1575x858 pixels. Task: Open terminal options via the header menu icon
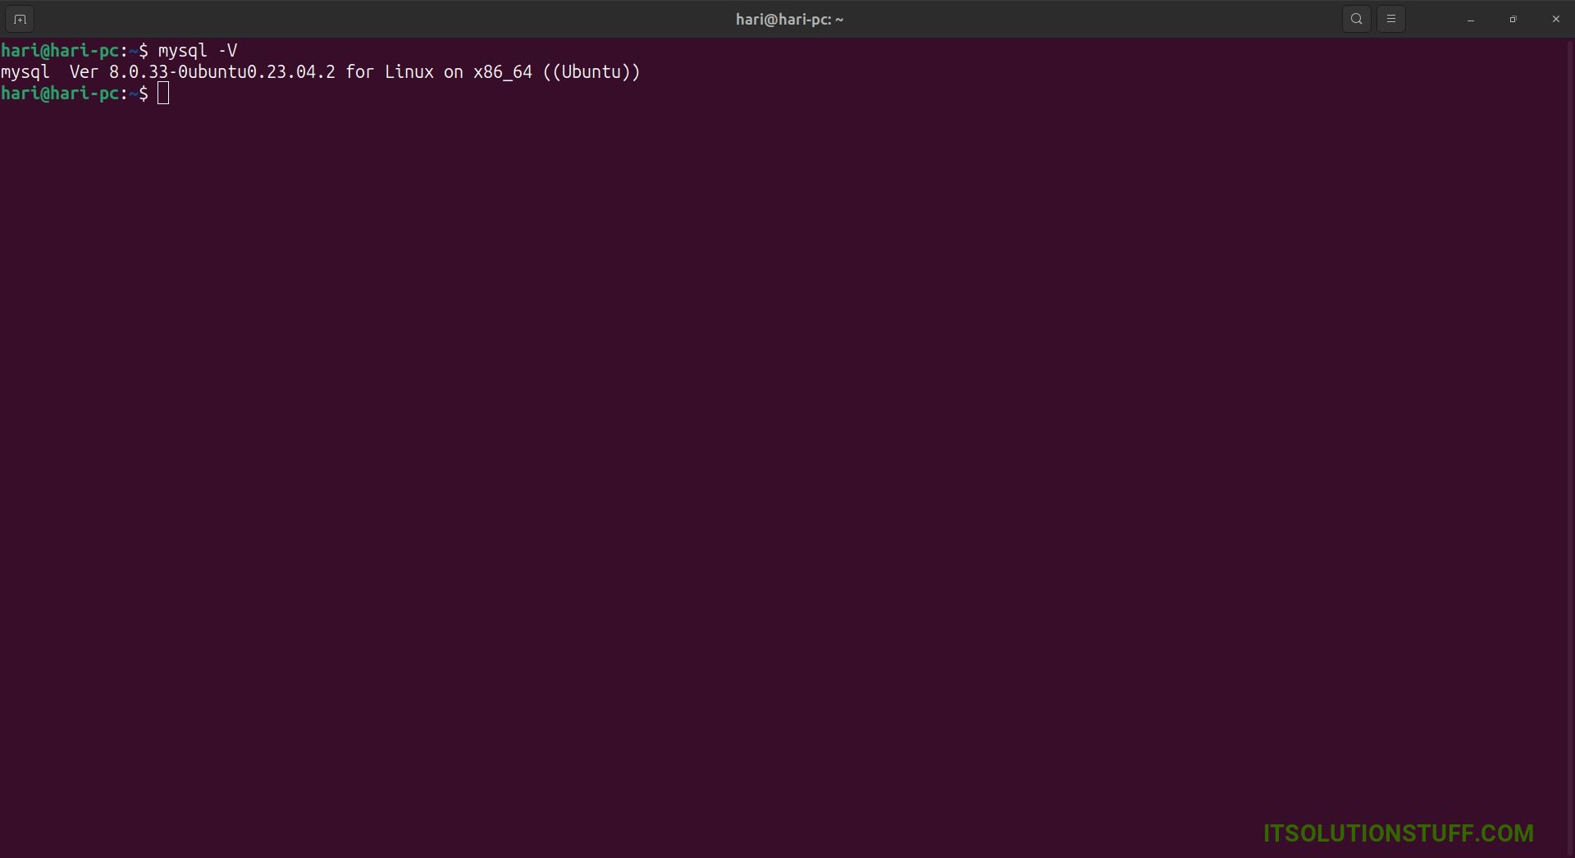(1391, 19)
